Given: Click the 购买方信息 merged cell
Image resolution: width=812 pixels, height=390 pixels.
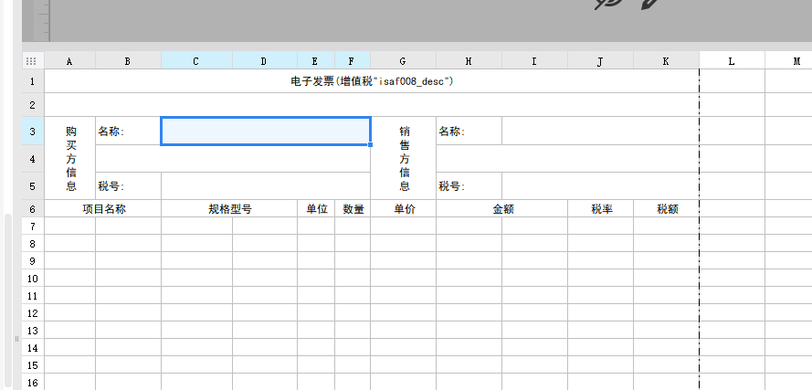Looking at the screenshot, I should (70, 158).
